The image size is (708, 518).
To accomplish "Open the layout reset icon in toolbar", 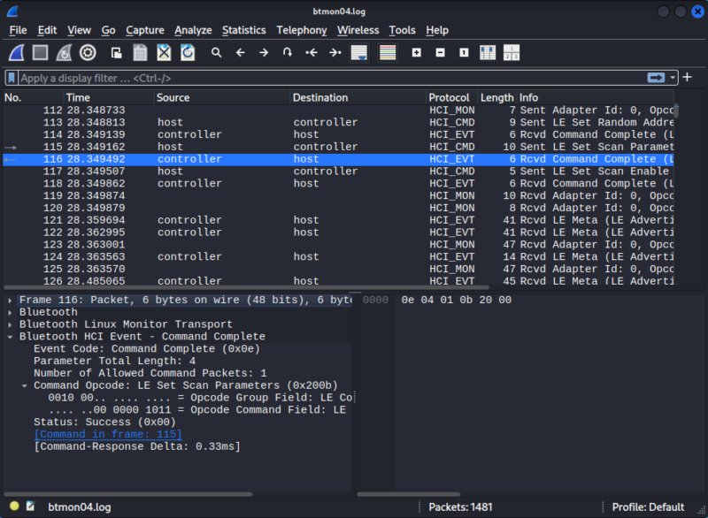I will 512,53.
